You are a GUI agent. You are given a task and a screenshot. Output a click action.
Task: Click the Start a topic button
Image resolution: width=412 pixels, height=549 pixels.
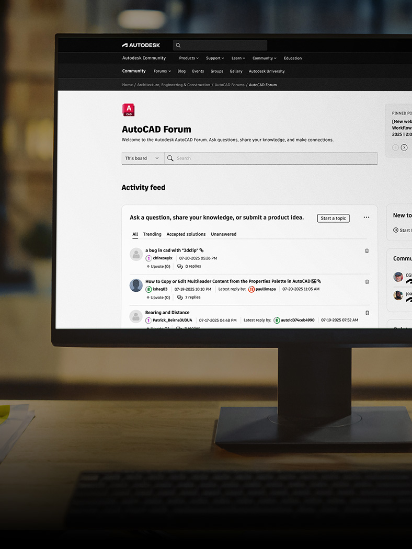tap(333, 218)
